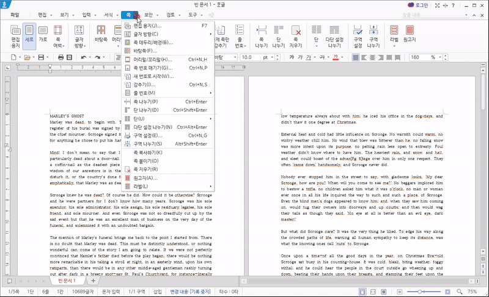Open the 보안 menu tab
This screenshot has height=297, width=489.
[x=149, y=15]
